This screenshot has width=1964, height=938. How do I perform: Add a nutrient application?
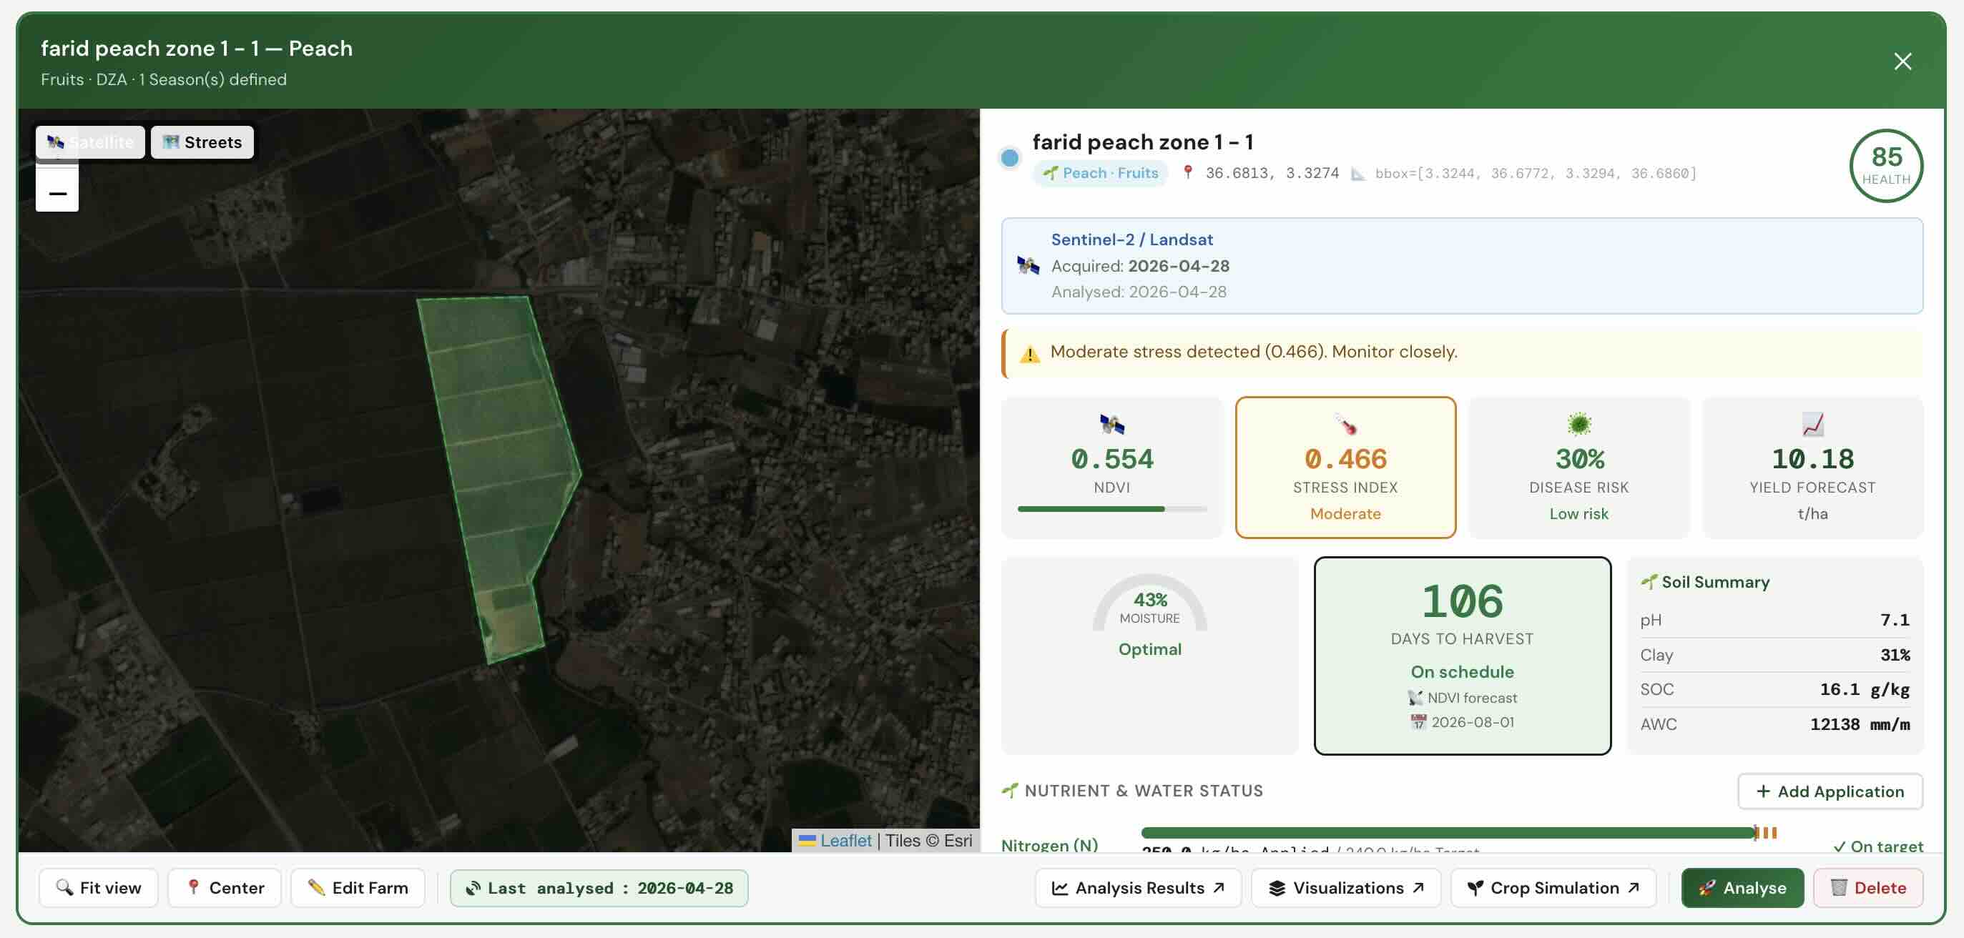tap(1830, 791)
